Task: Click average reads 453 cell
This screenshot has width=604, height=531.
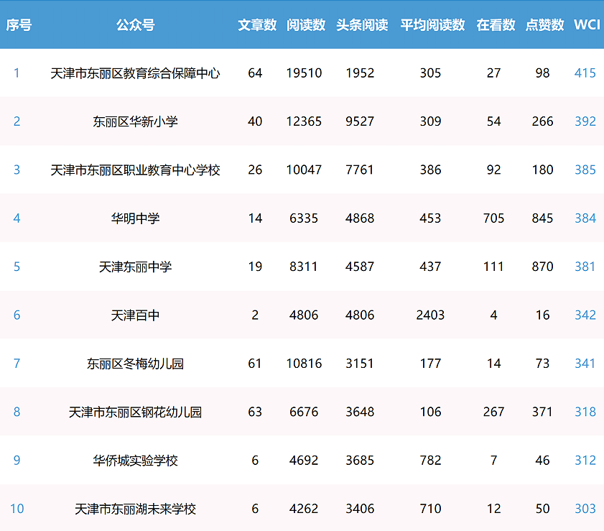Action: coord(430,218)
